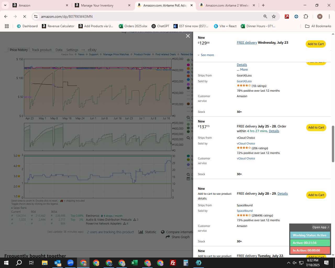
Task: Expand See more under the $129 offer
Action: point(206,55)
